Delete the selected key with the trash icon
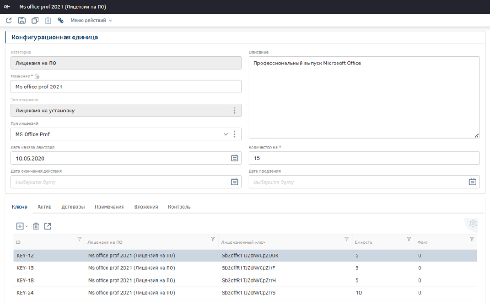 [36, 226]
